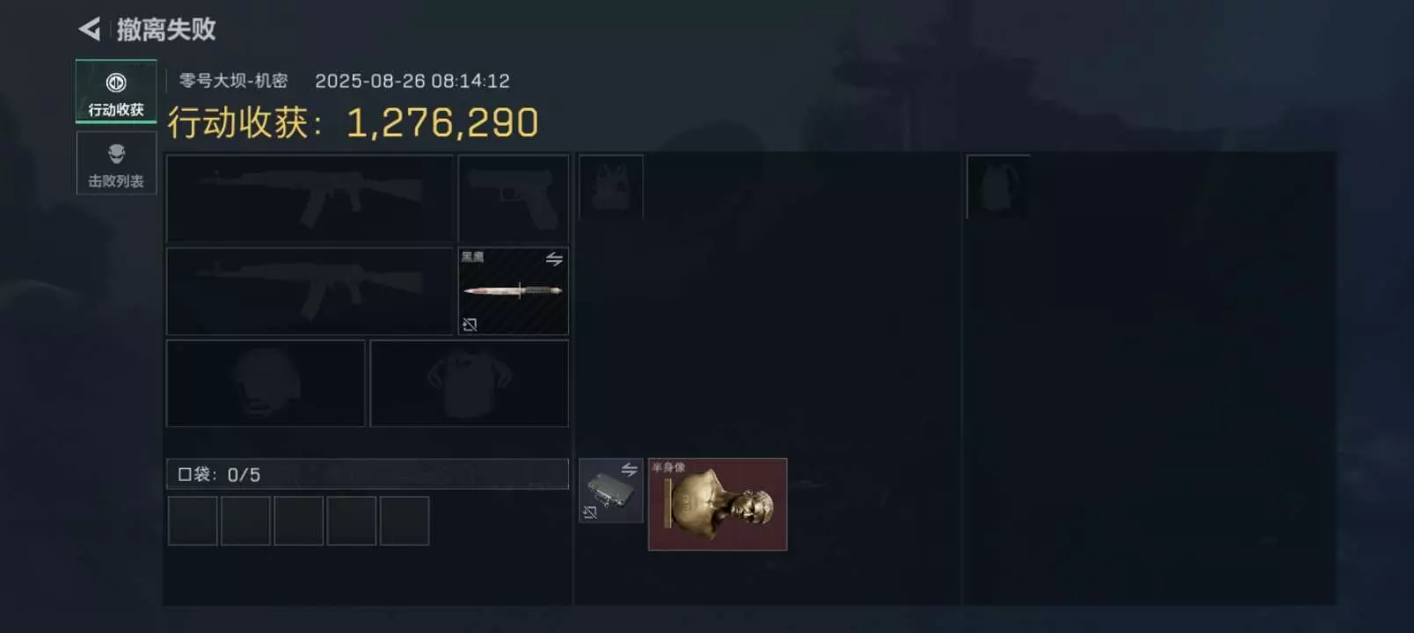Open the 行动收获 tab

[x=116, y=91]
